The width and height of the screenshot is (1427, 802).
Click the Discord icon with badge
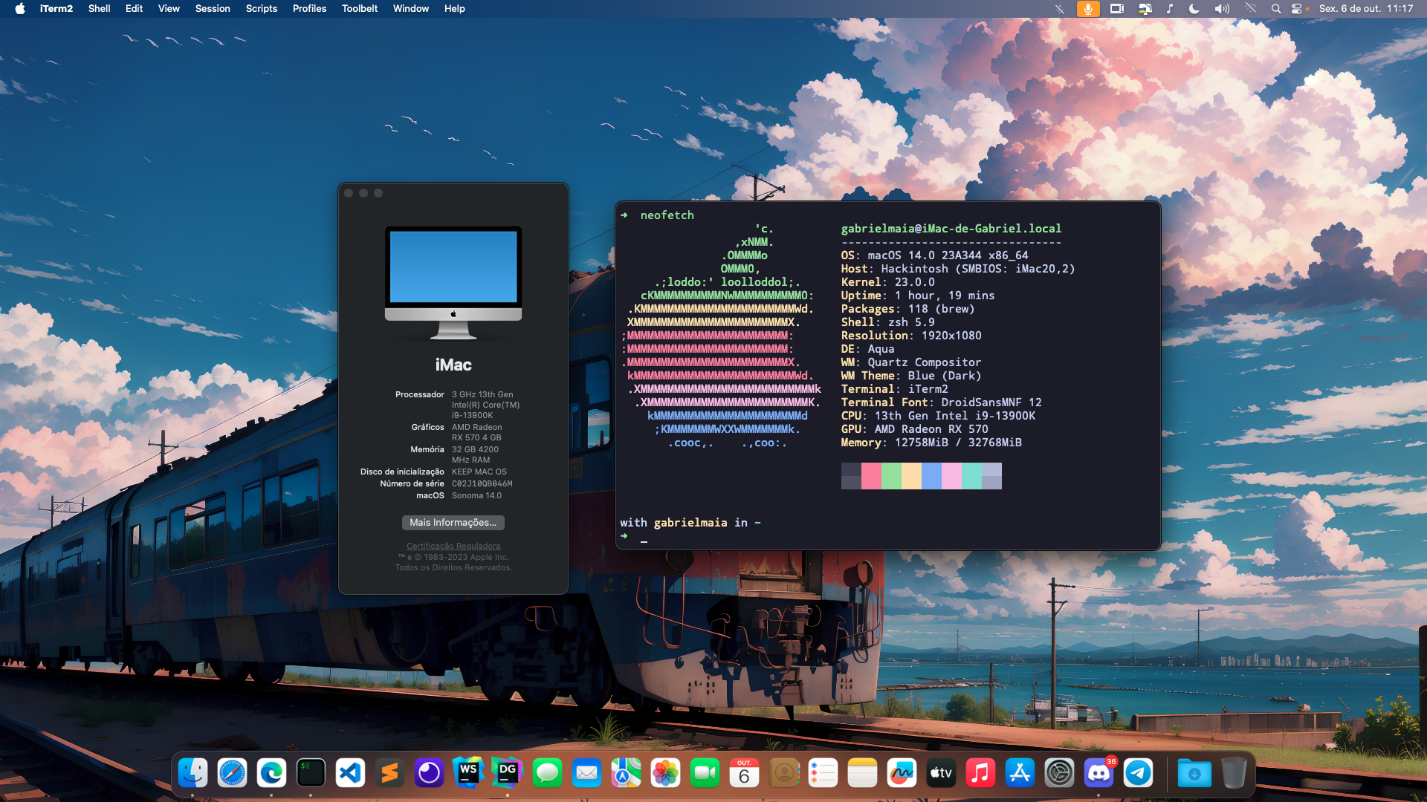point(1098,773)
